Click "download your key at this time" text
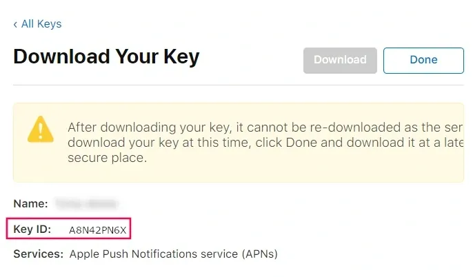The image size is (473, 277). (159, 143)
